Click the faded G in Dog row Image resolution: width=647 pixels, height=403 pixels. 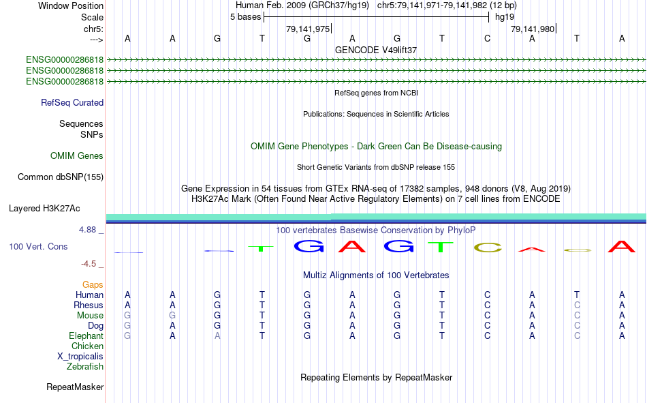tap(127, 326)
